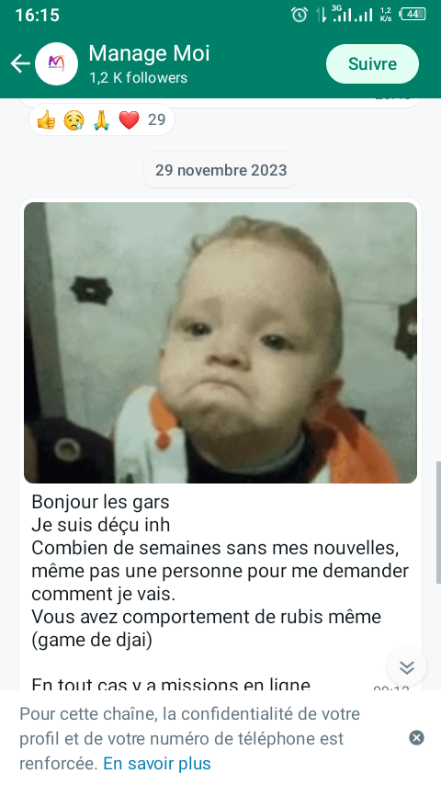441x785 pixels.
Task: Click the chat scrollbar handle
Action: [x=438, y=522]
